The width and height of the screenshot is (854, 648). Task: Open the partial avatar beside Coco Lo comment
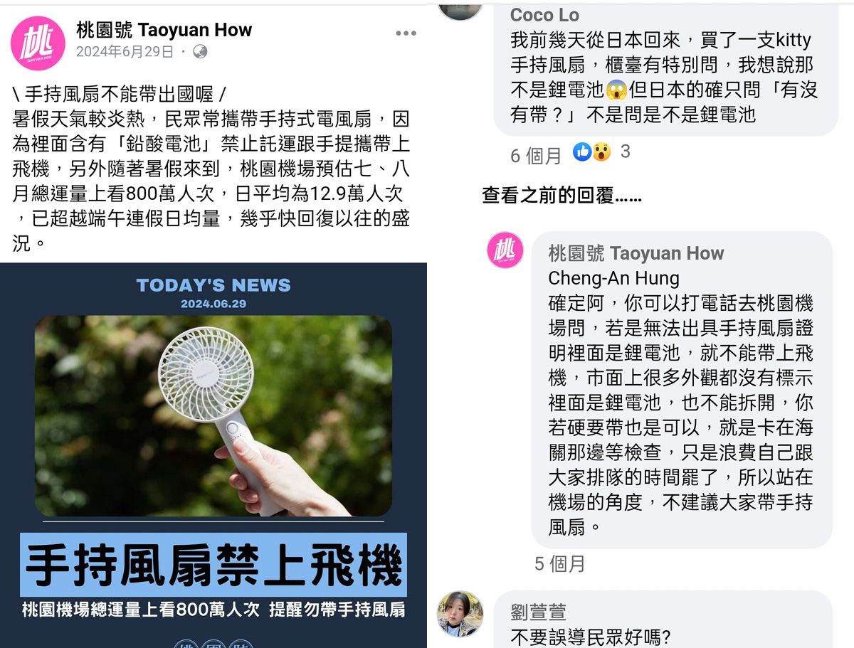pos(460,10)
